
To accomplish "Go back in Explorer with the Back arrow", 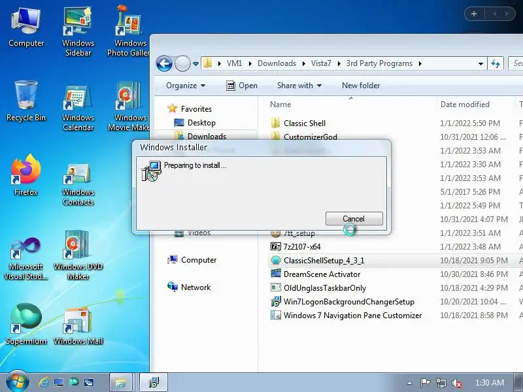I will (164, 63).
